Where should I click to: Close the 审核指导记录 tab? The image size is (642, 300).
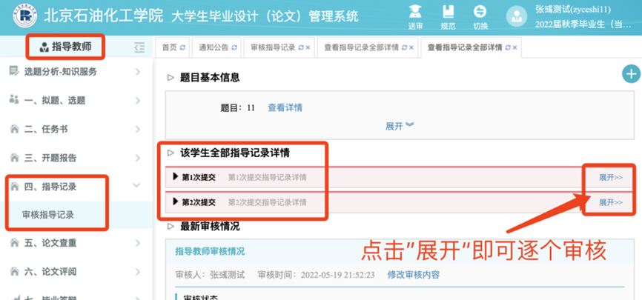(308, 47)
